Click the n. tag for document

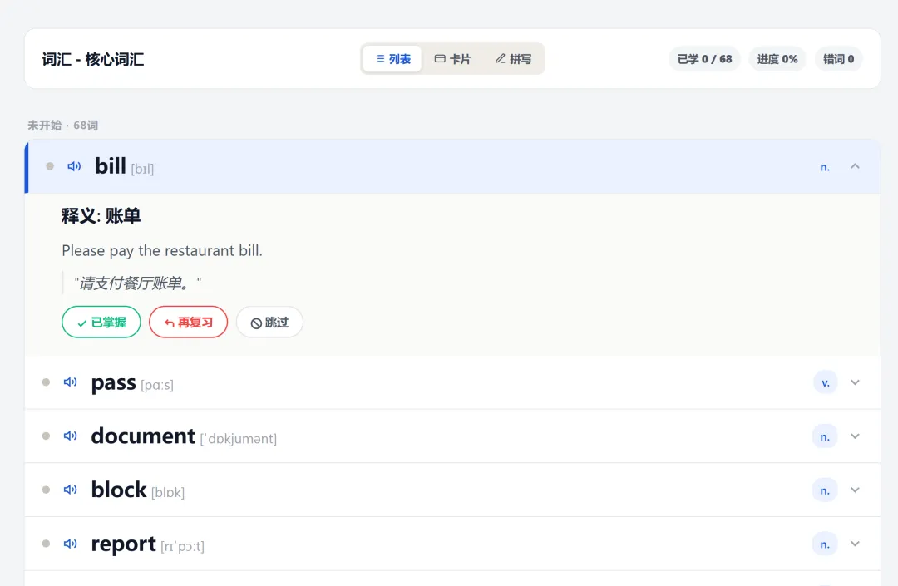[825, 436]
